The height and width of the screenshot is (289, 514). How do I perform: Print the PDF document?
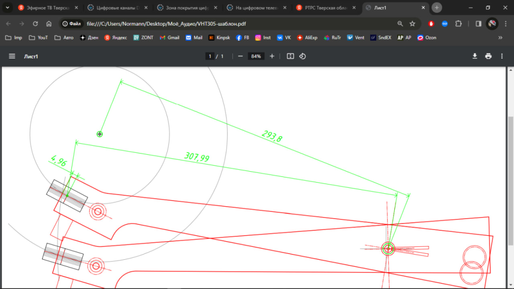pyautogui.click(x=488, y=56)
